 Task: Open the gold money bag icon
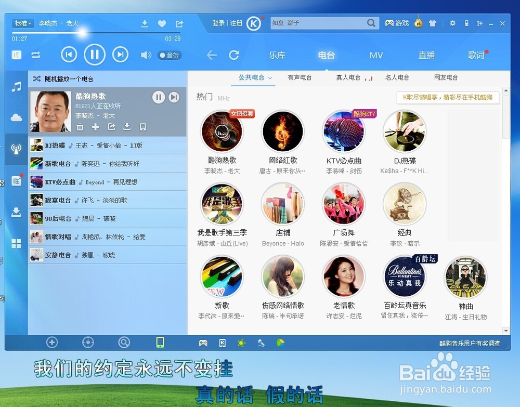419,23
